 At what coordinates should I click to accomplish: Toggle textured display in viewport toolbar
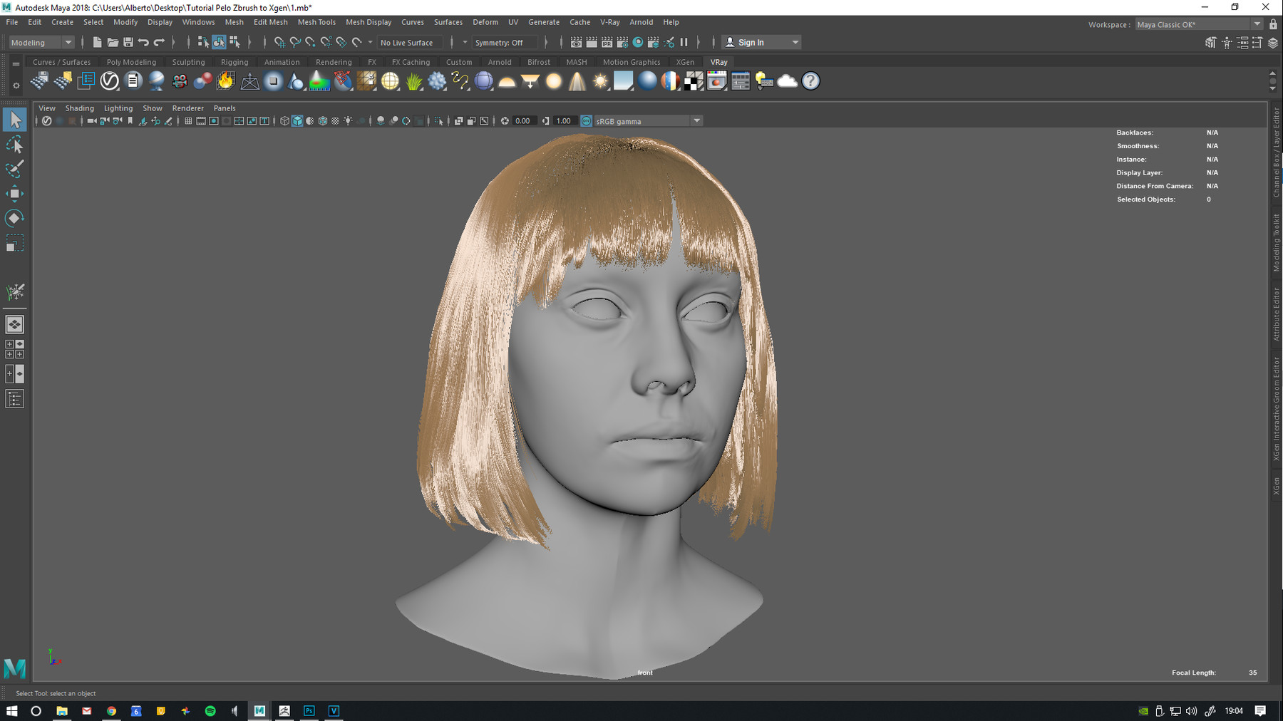pos(336,121)
